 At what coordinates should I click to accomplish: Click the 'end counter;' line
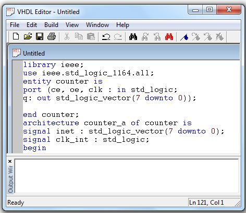click(x=51, y=115)
